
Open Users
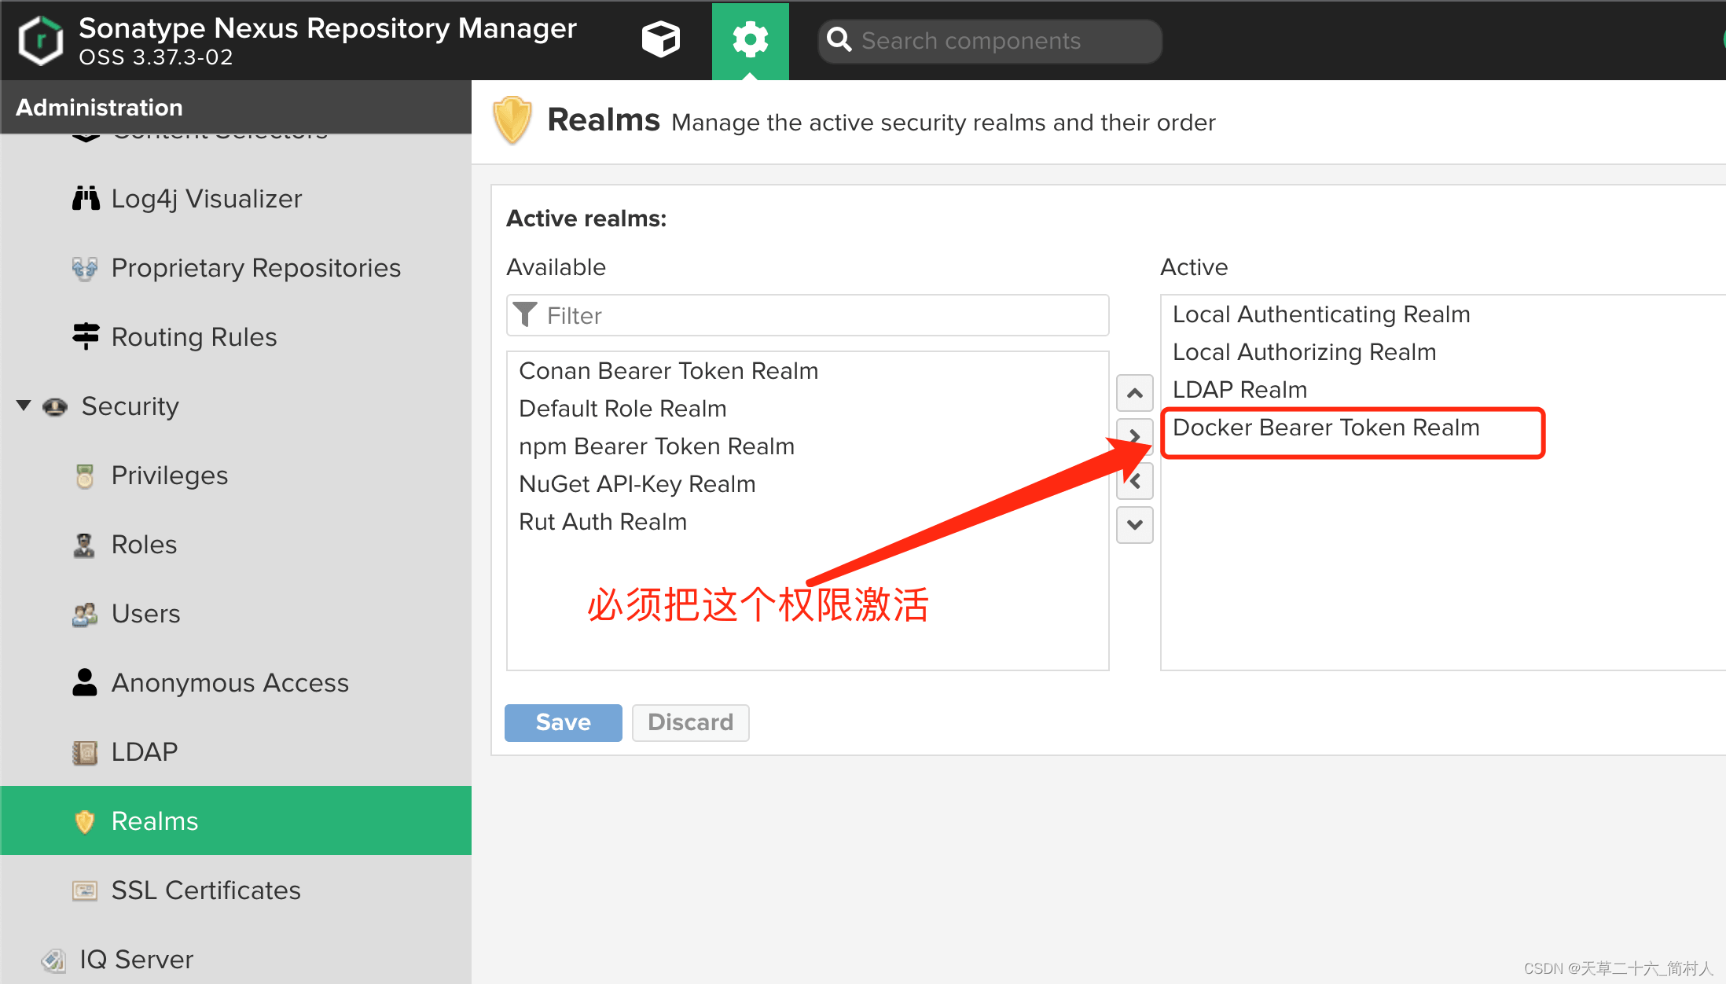[146, 614]
